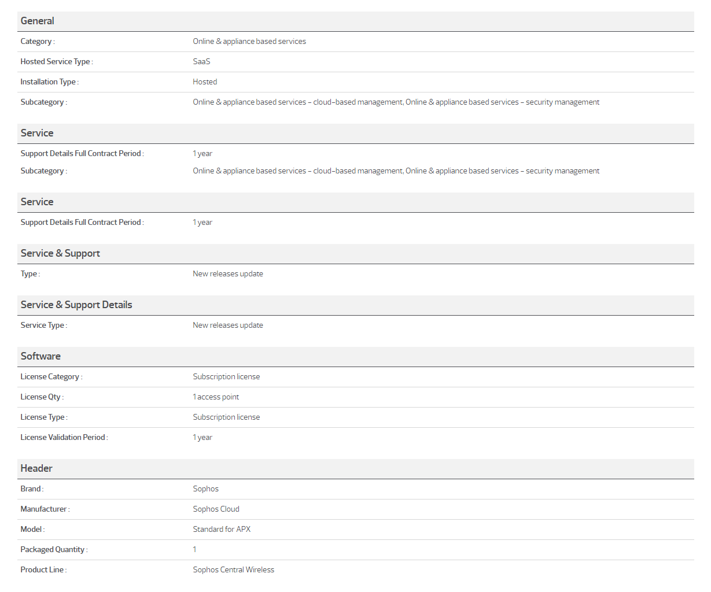Click the Packaged Quantity label
The image size is (711, 592).
[x=54, y=550]
